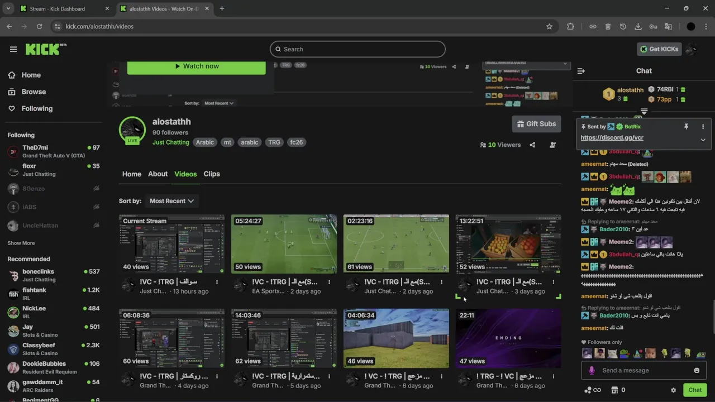Screen dimensions: 715x402
Task: Open options for the 02:23:16 video
Action: (x=441, y=282)
